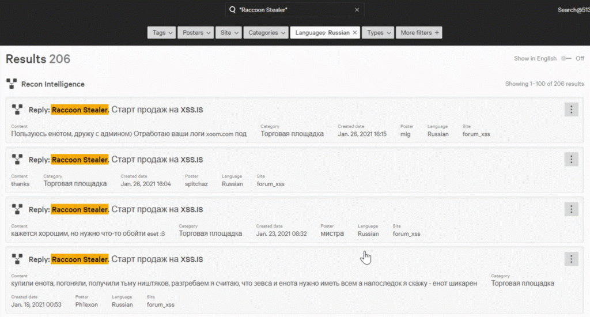Add more filters

click(419, 33)
